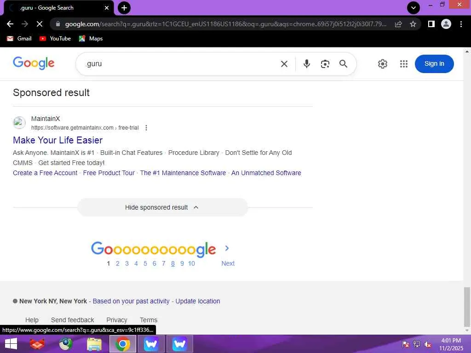Screen dimensions: 471x353
Task: Open the Free Product Tour sitelink
Action: coord(109,173)
